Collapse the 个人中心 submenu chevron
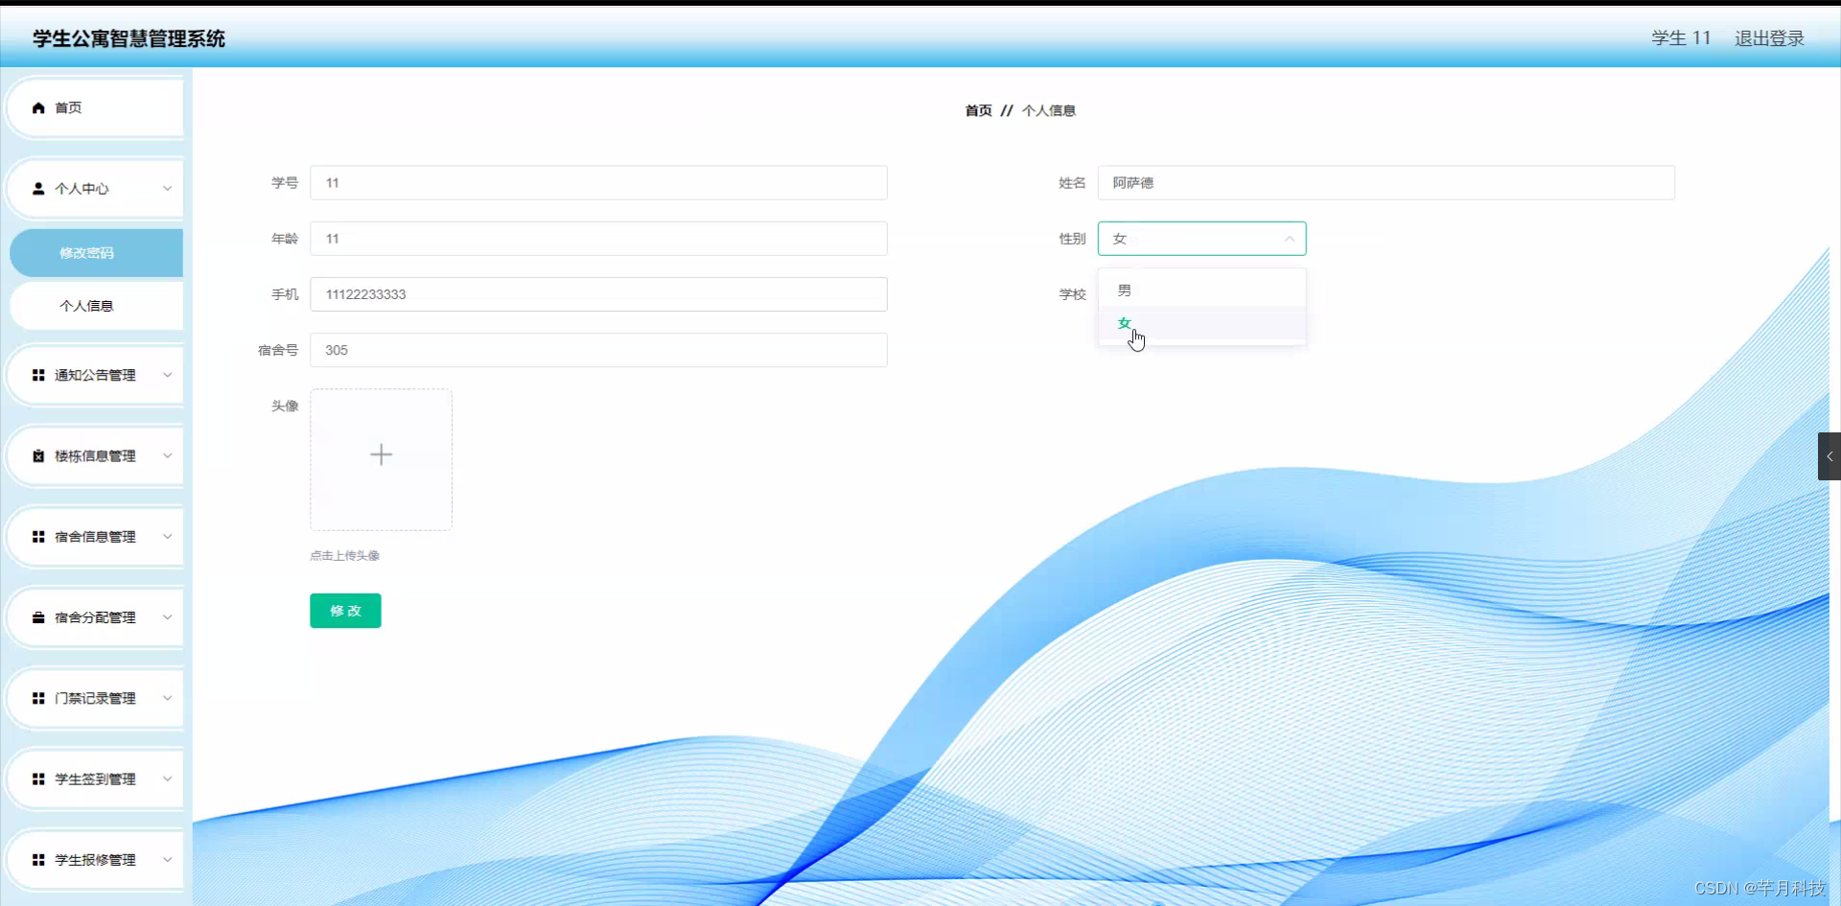 point(168,188)
